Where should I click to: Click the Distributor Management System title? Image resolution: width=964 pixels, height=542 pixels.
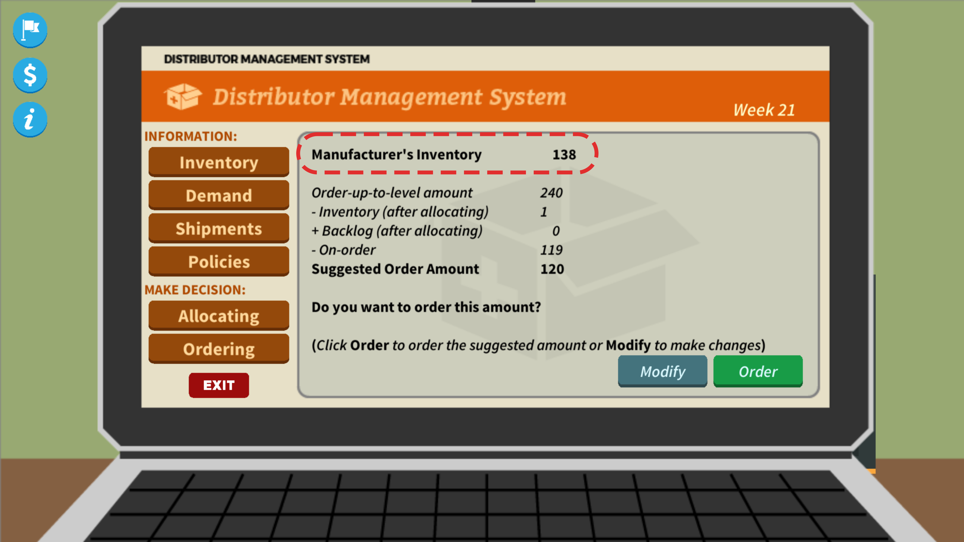pos(389,97)
